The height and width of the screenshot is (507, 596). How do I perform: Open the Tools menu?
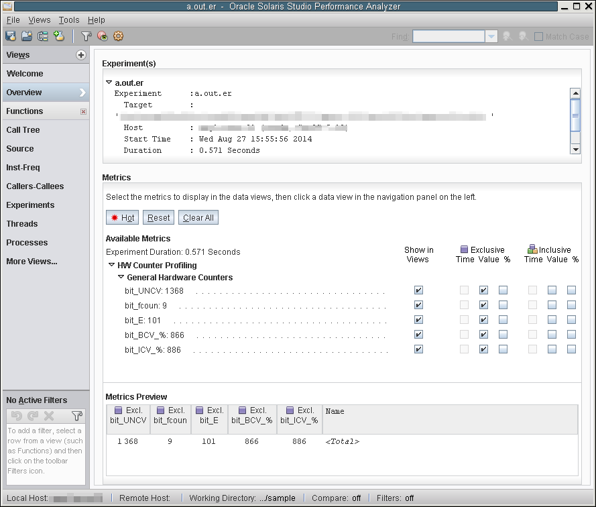[69, 19]
